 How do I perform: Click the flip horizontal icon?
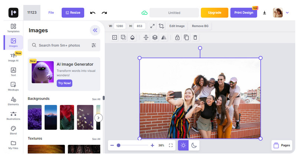click(164, 37)
